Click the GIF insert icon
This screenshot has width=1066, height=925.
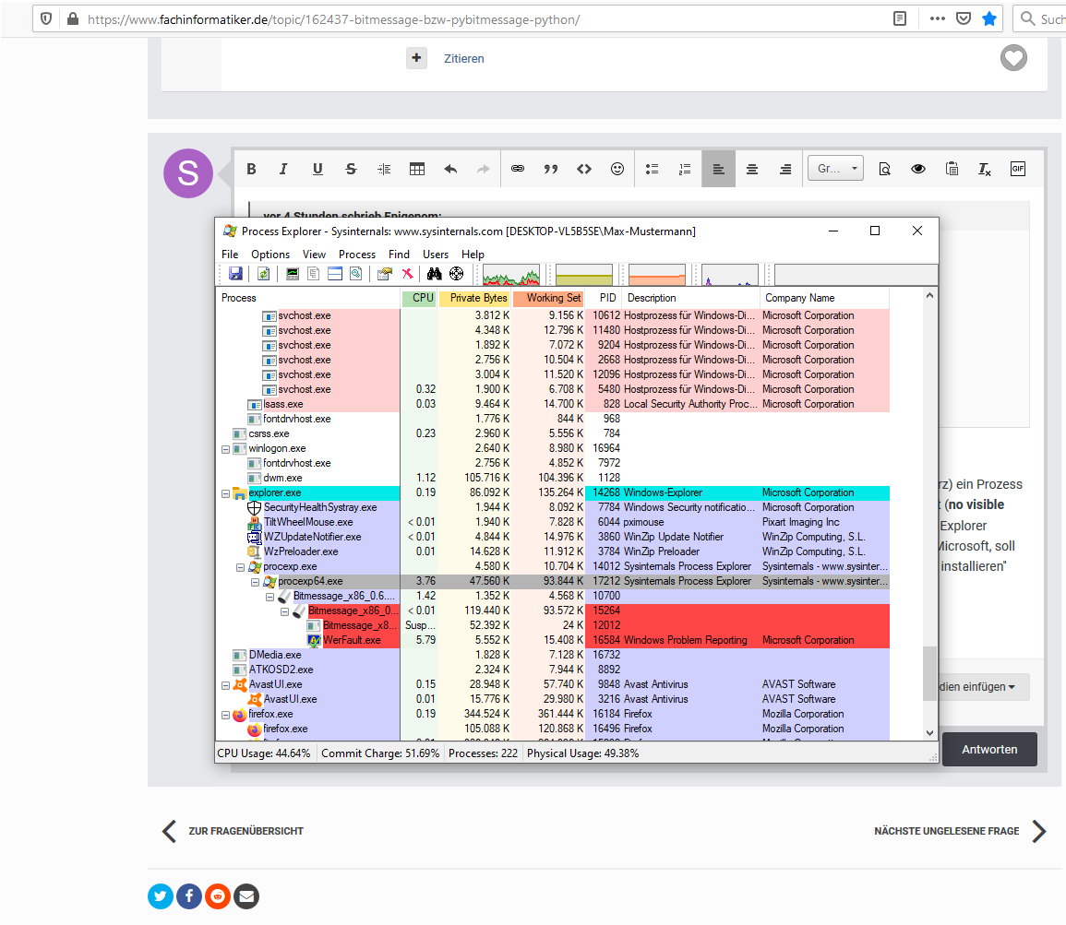pos(1018,169)
